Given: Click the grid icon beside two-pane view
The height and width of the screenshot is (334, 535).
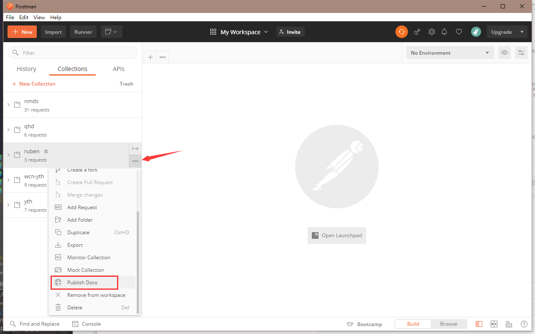Looking at the screenshot, I should click(494, 324).
